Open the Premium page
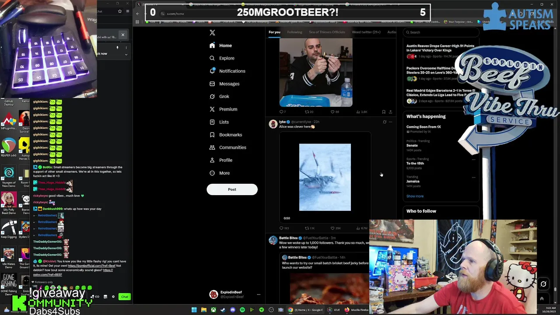This screenshot has height=315, width=560. 223,109
